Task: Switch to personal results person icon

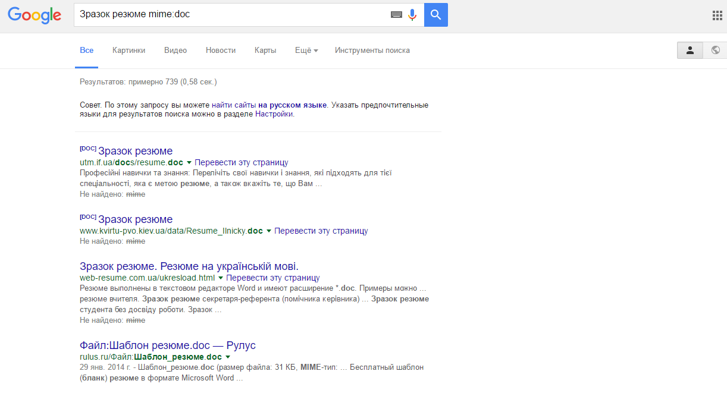Action: pos(690,51)
